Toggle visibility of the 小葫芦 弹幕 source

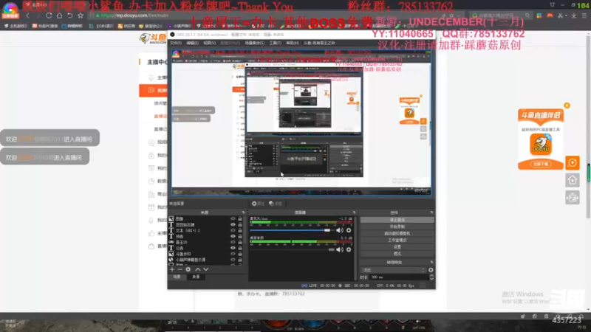pyautogui.click(x=233, y=260)
